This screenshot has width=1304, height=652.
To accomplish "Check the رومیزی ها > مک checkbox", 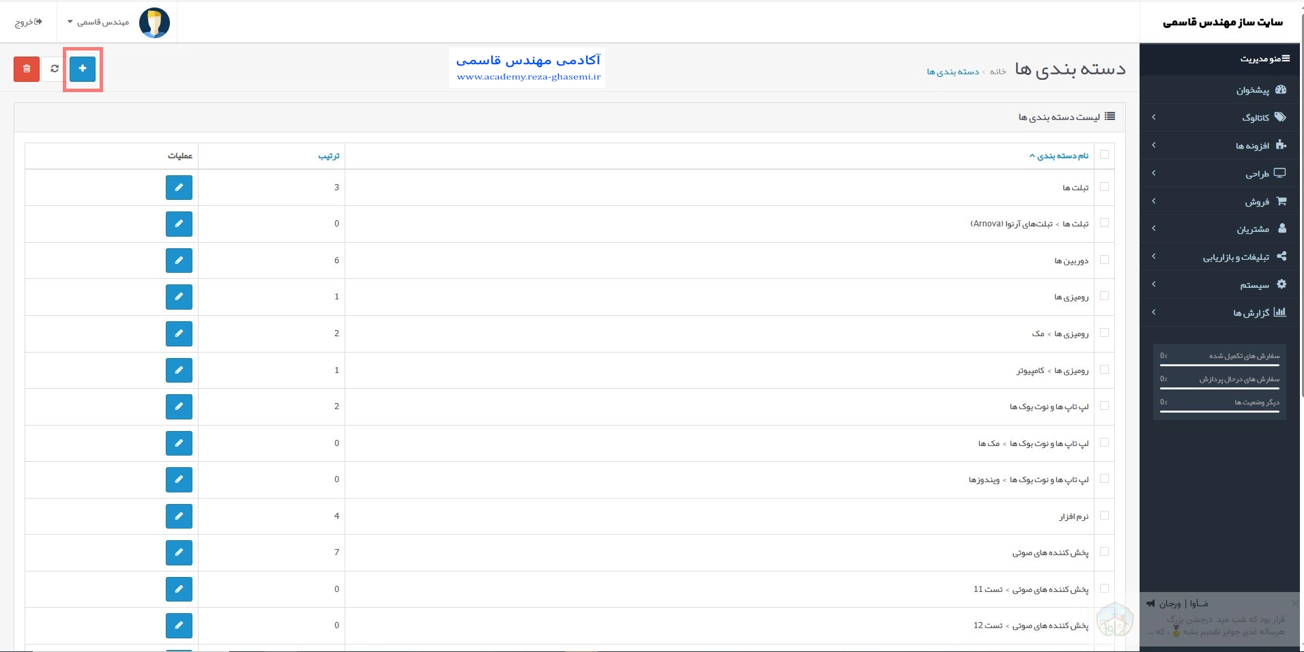I will [x=1105, y=333].
